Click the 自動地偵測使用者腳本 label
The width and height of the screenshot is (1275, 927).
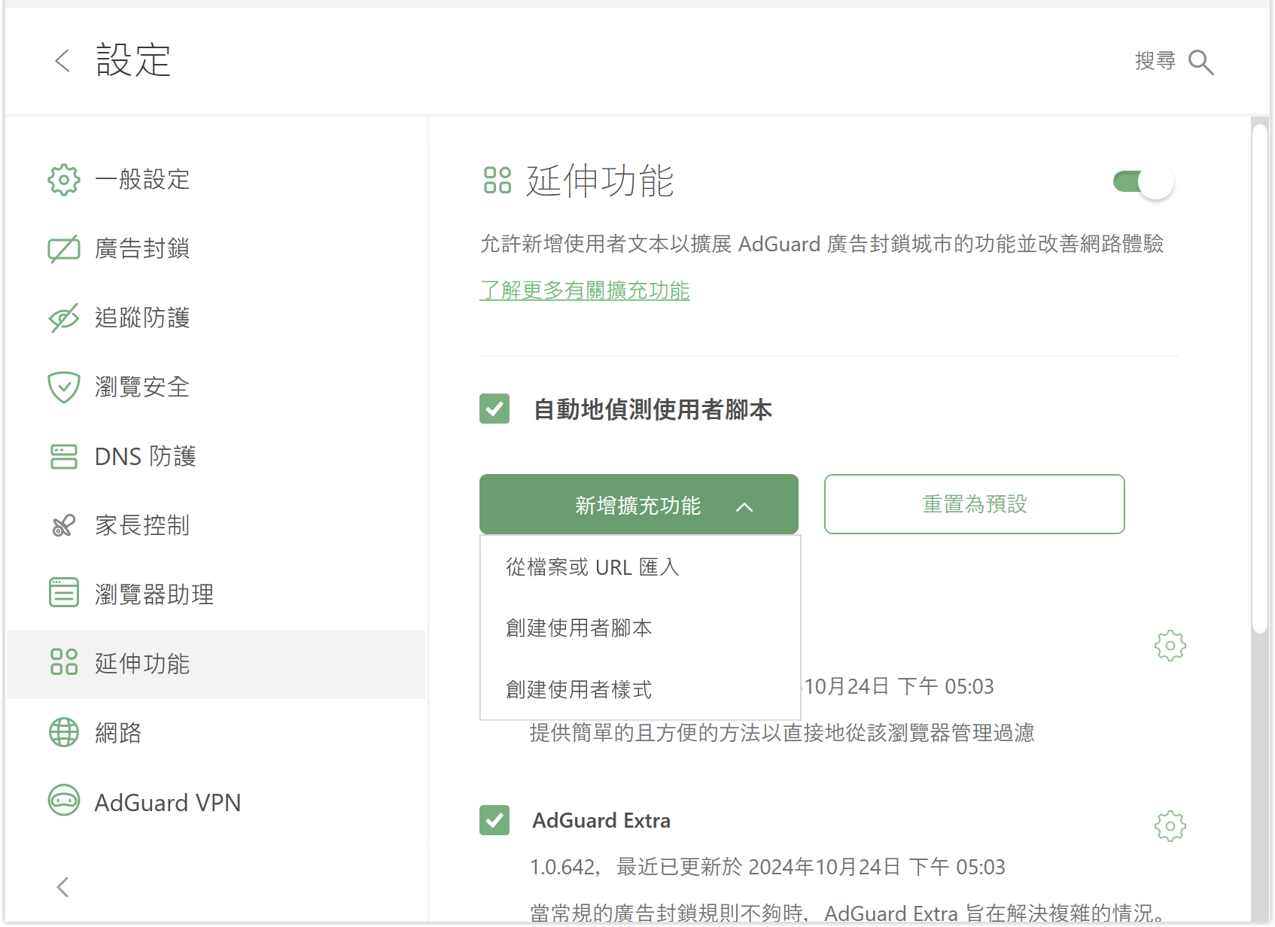653,410
